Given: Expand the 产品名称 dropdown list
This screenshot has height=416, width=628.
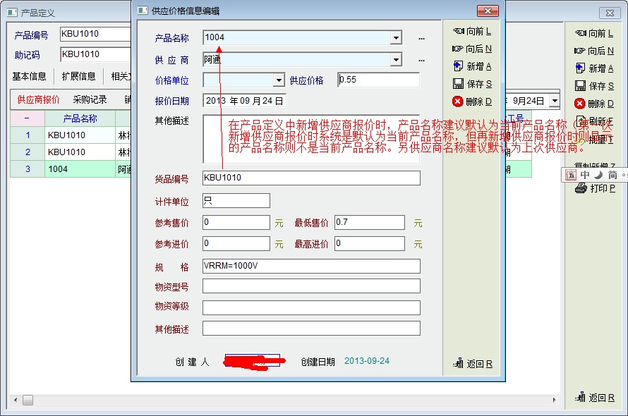Looking at the screenshot, I should click(396, 38).
